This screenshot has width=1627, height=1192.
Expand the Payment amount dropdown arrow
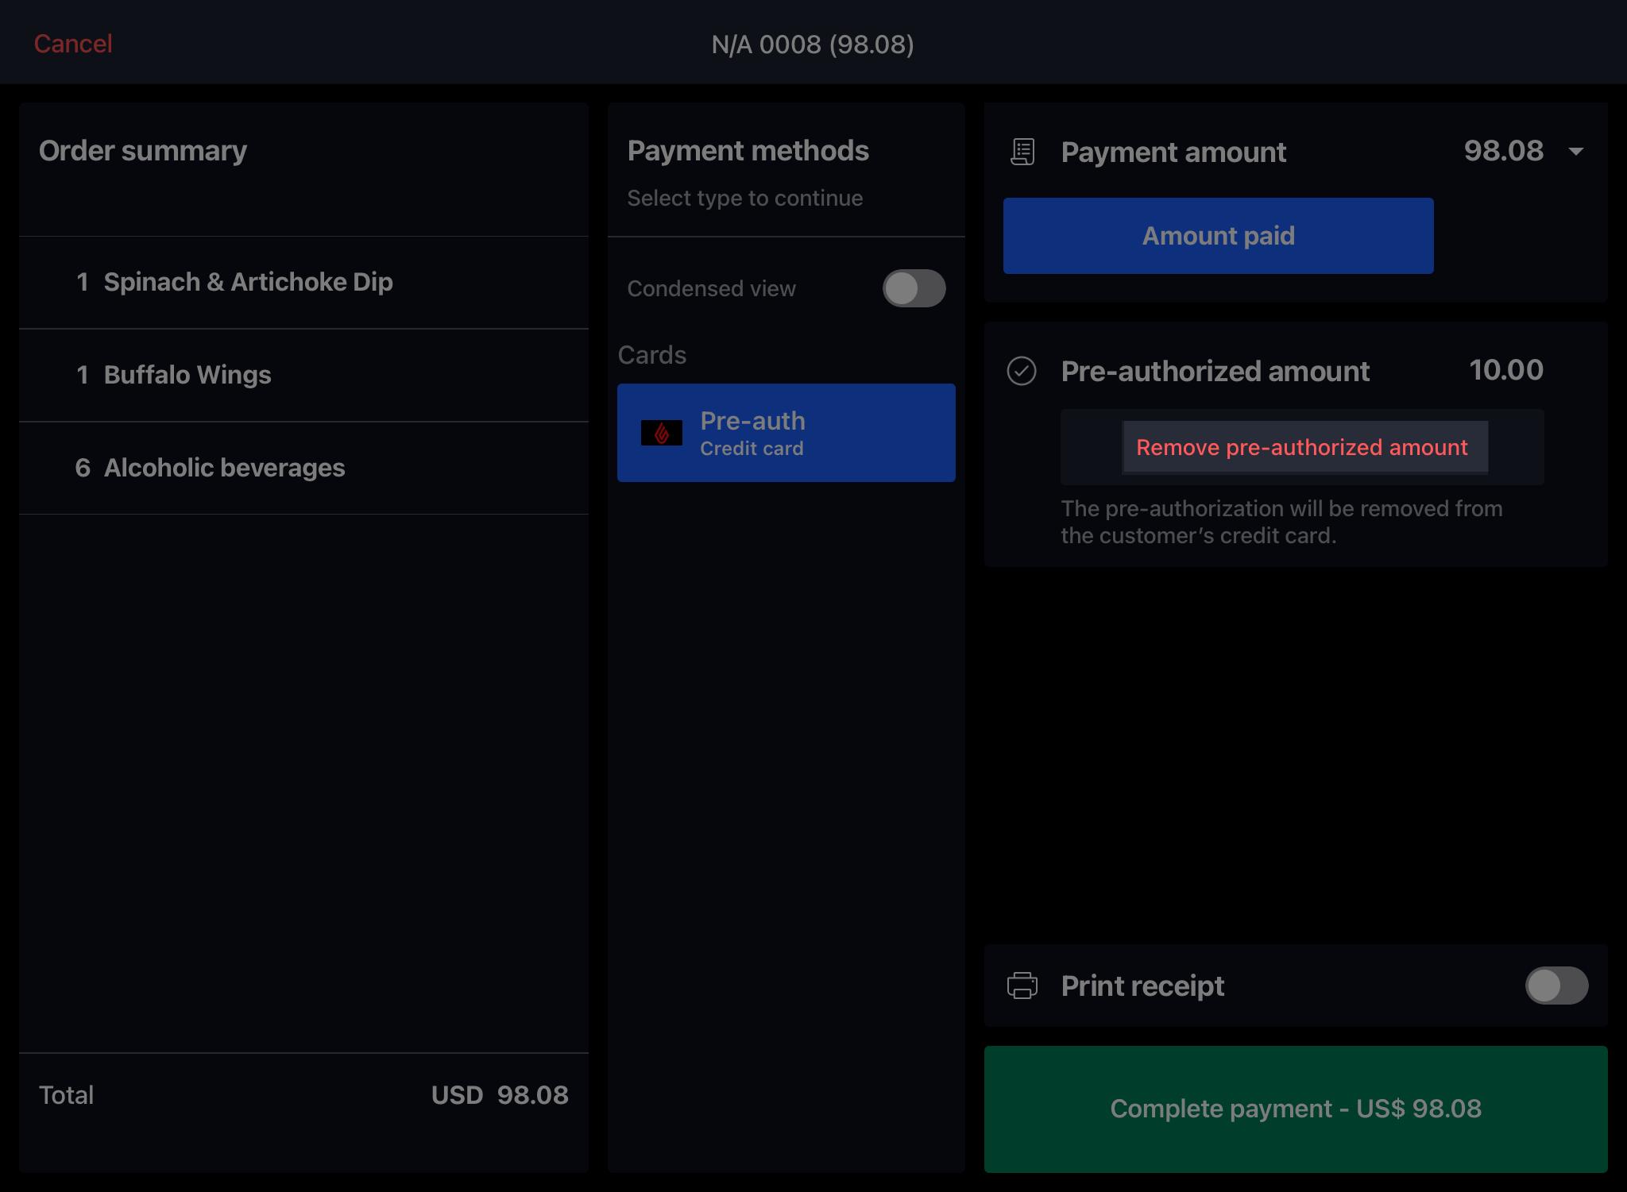(1576, 152)
